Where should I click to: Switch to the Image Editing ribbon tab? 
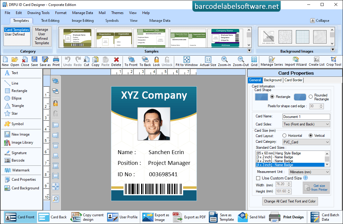tap(83, 21)
